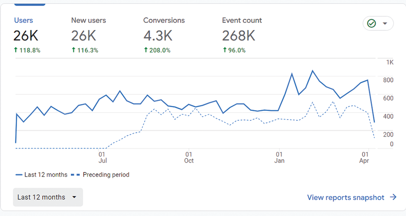The height and width of the screenshot is (216, 406).
Task: Click the dashed line icon in the legend
Action: click(x=75, y=175)
